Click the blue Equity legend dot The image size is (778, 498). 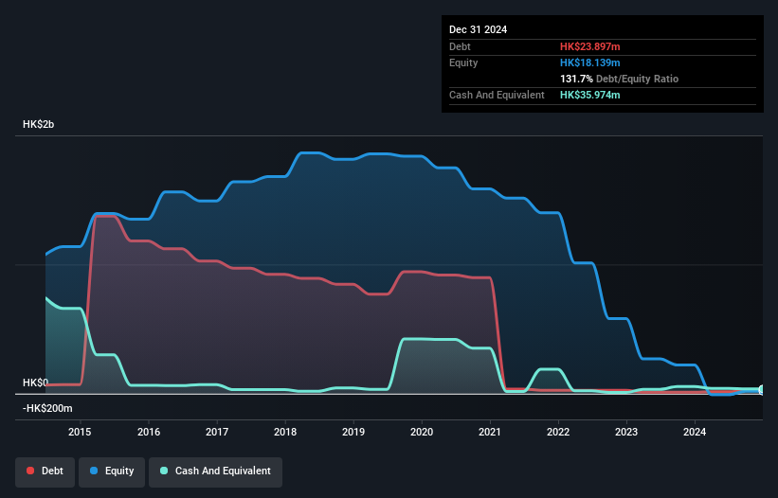click(94, 471)
